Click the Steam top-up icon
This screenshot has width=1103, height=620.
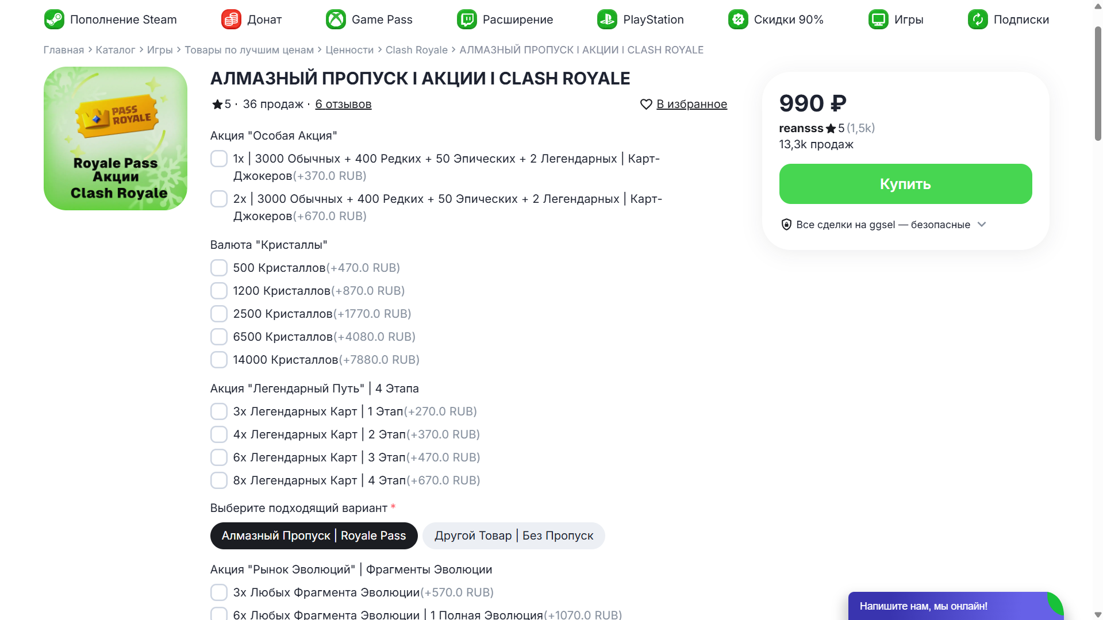click(x=55, y=20)
